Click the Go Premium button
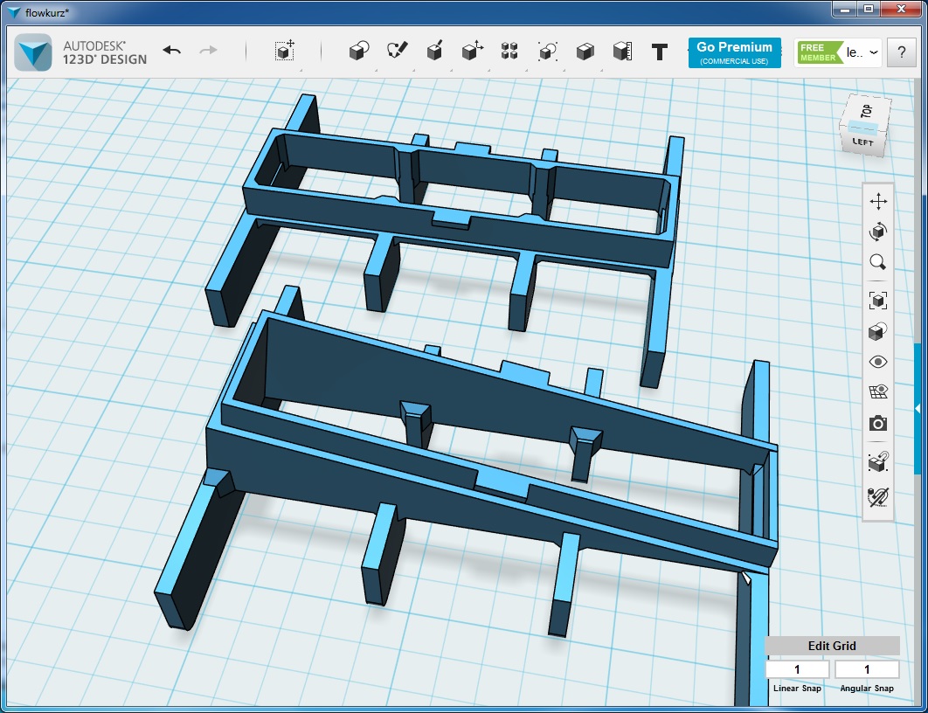The height and width of the screenshot is (713, 928). point(735,52)
